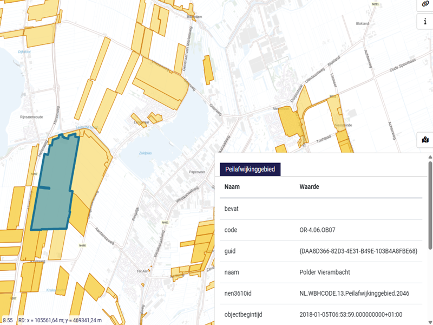
Task: Click the 'Waarde' column header
Action: (309, 187)
